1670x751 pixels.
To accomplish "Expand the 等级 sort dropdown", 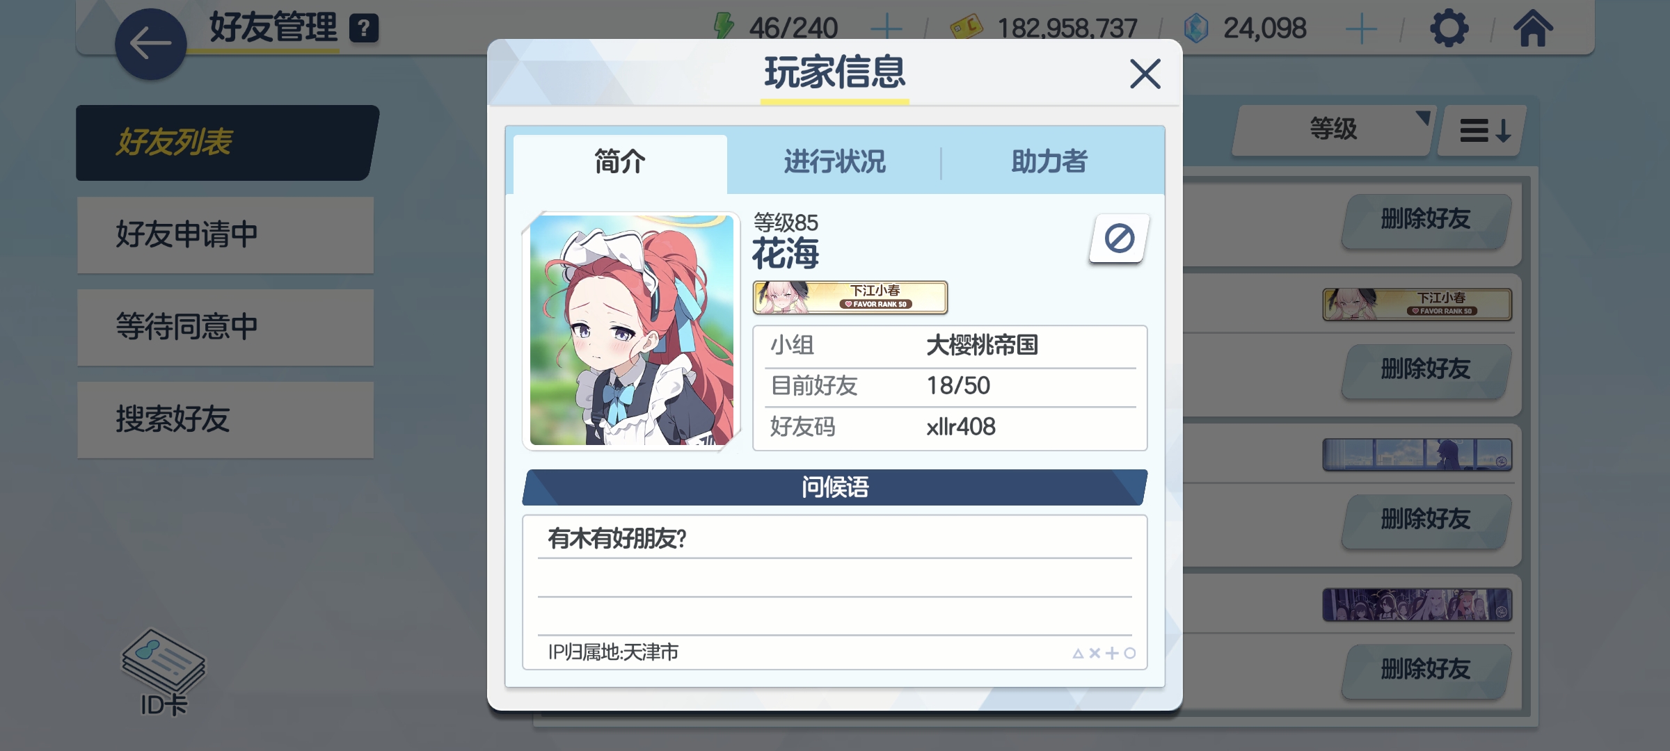I will tap(1333, 130).
